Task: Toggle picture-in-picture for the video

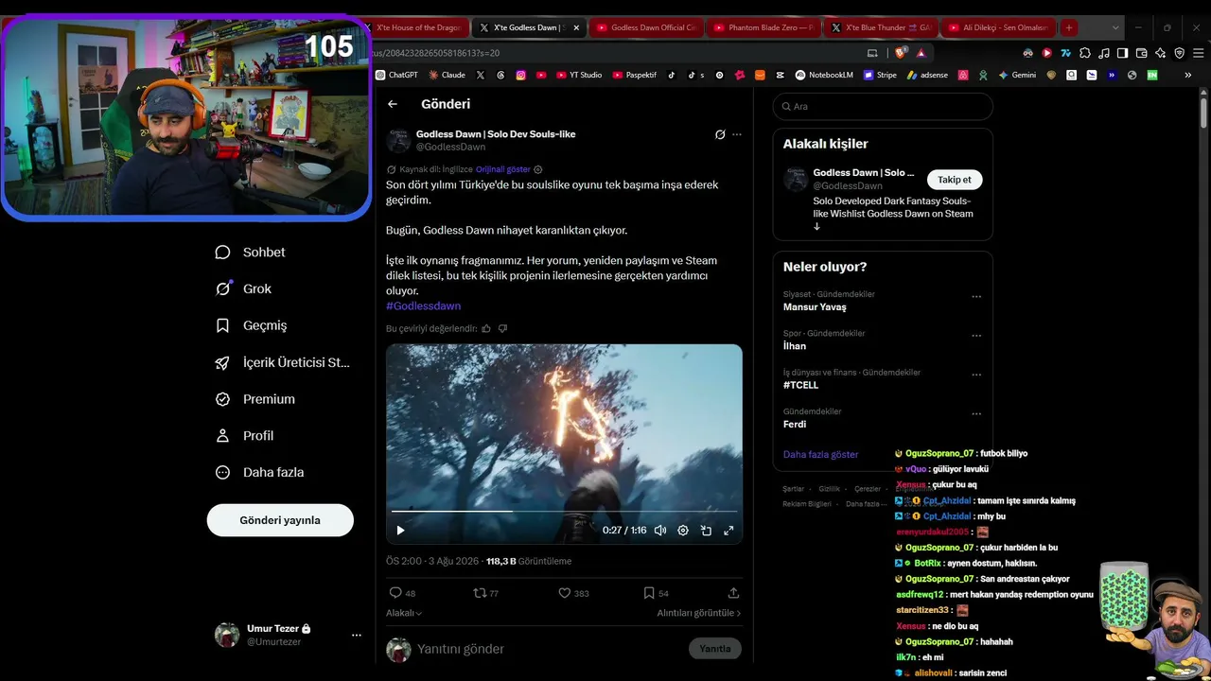Action: 706,531
